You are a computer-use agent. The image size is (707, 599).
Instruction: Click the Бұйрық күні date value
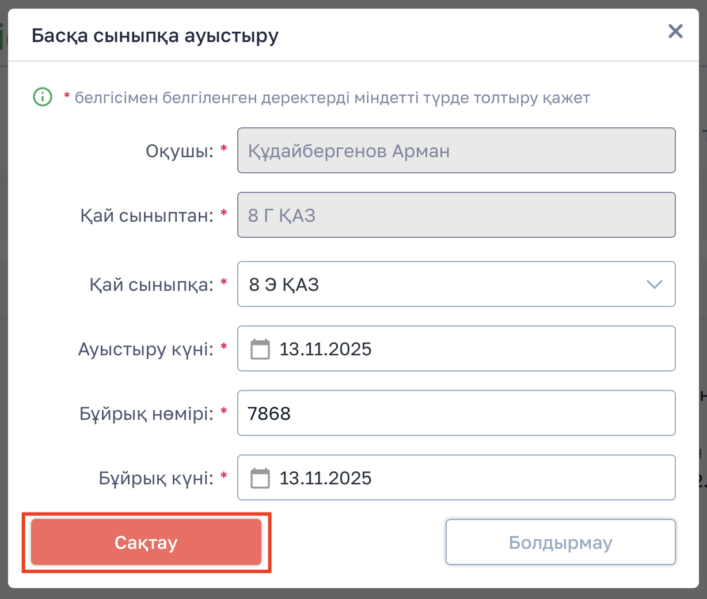[x=325, y=478]
